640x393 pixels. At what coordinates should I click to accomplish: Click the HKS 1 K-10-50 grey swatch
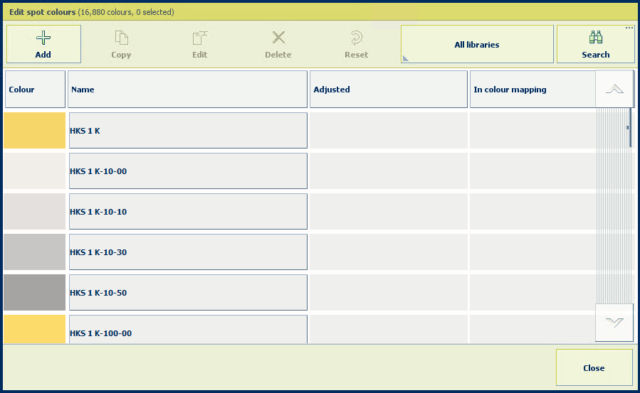(35, 293)
